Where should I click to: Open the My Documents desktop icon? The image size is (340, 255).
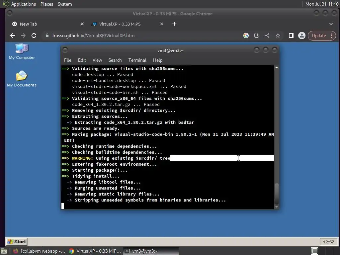pyautogui.click(x=22, y=79)
